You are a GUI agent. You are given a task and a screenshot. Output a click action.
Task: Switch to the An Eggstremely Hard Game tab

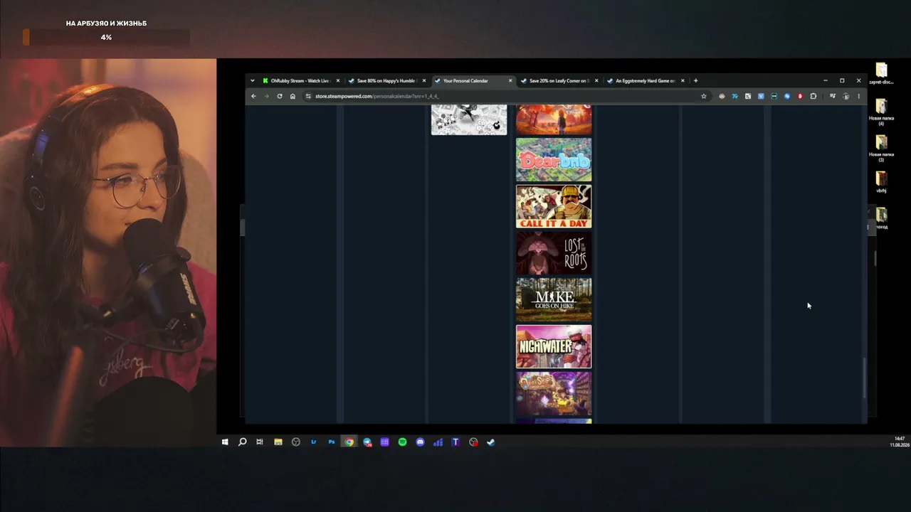click(645, 80)
